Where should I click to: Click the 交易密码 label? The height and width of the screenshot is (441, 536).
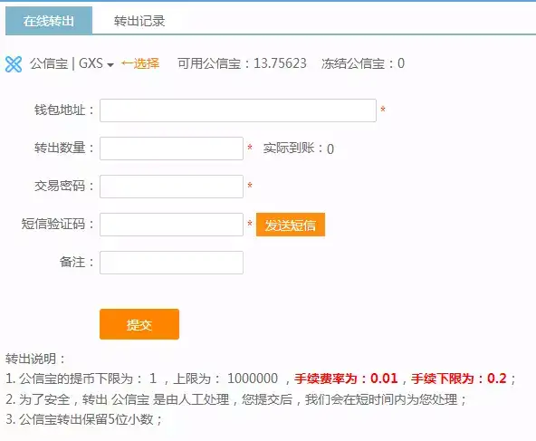point(64,186)
